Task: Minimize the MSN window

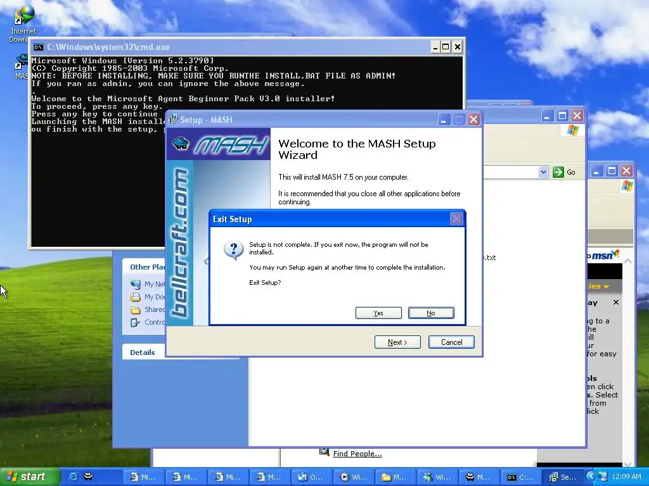Action: (x=596, y=171)
